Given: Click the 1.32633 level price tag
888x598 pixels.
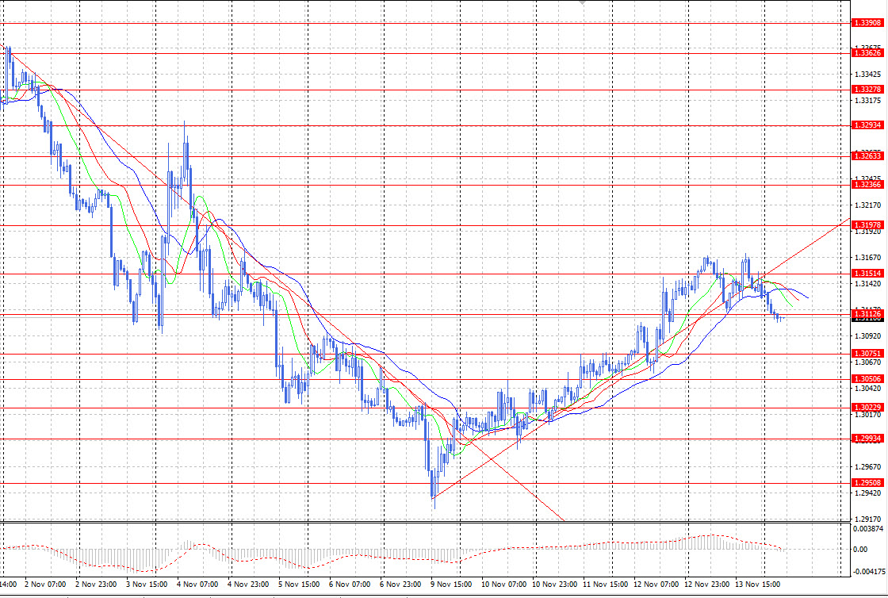Looking at the screenshot, I should coord(867,155).
